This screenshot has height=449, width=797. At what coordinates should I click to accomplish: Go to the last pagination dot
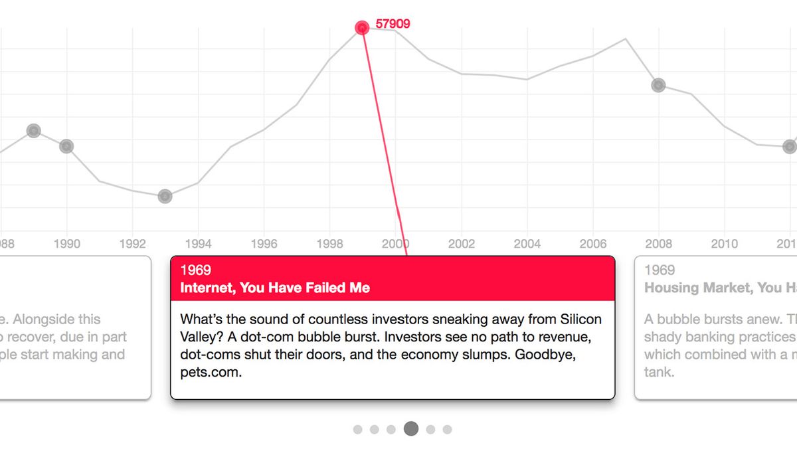coord(447,430)
